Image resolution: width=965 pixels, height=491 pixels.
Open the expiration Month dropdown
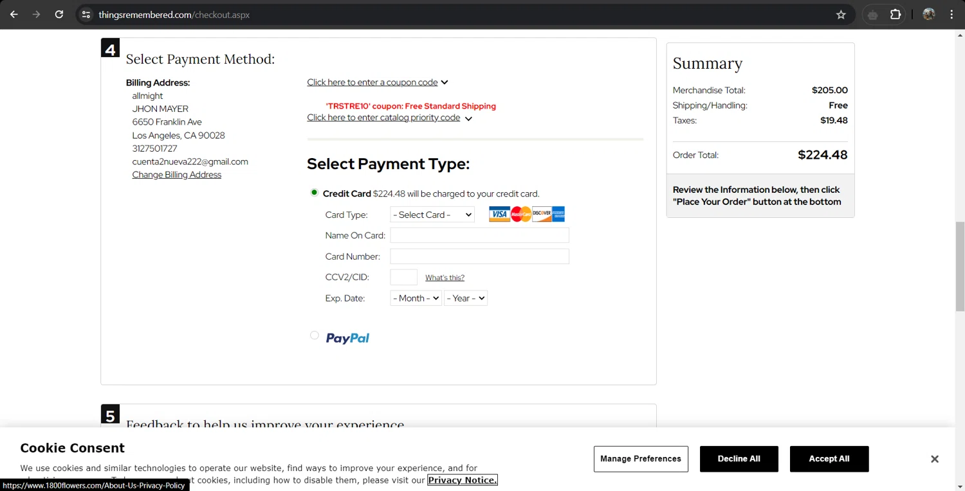pos(416,298)
